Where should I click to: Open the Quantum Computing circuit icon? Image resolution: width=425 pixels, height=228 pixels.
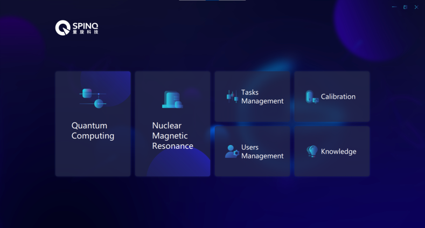coord(93,98)
